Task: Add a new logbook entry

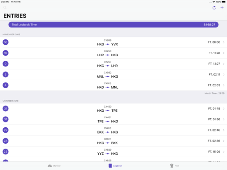Action: (222, 7)
